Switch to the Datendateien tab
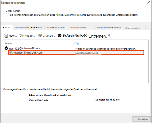152x123 pixels. click(x=22, y=28)
